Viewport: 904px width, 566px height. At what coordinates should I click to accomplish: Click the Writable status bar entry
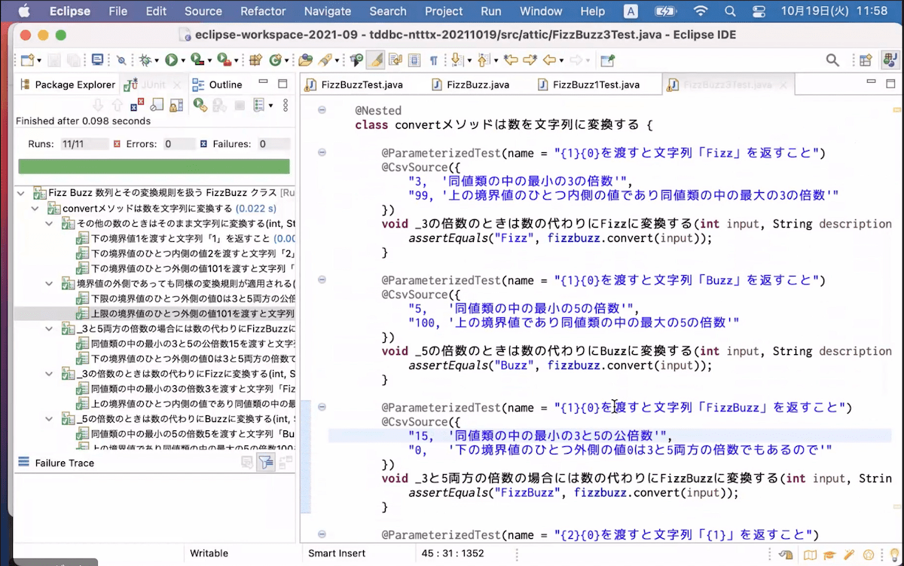click(209, 553)
